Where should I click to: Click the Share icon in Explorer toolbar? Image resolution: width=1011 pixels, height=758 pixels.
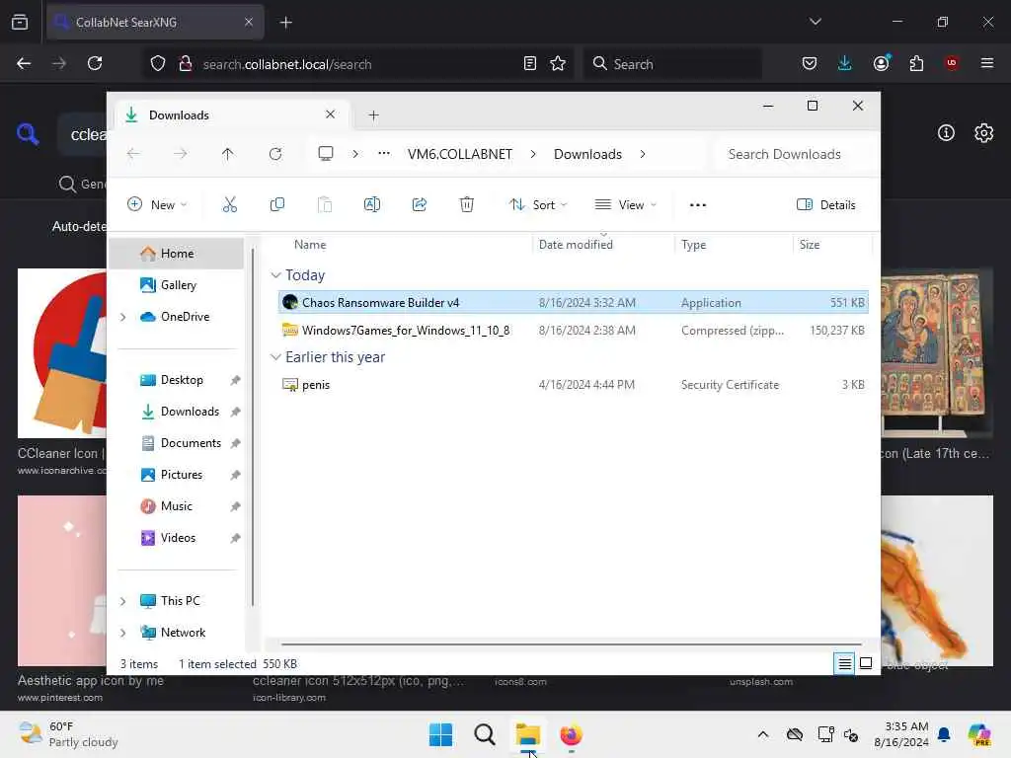click(x=419, y=205)
